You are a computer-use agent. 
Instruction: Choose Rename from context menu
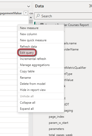pyautogui.click(x=41, y=78)
